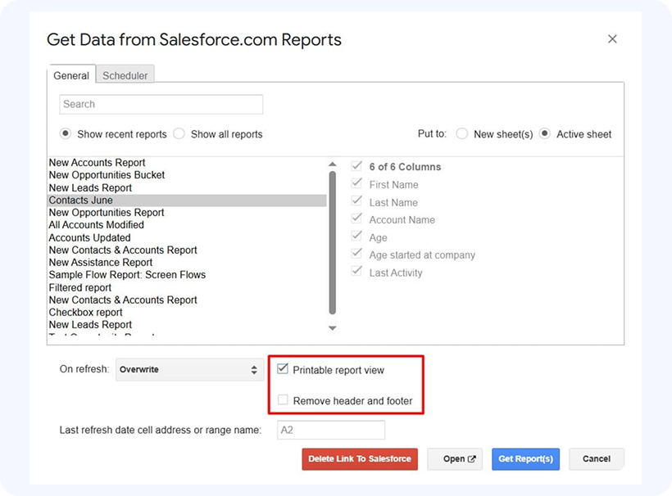Open the On refresh Overwrite dropdown
Screen dimensions: 672x496
coord(188,370)
